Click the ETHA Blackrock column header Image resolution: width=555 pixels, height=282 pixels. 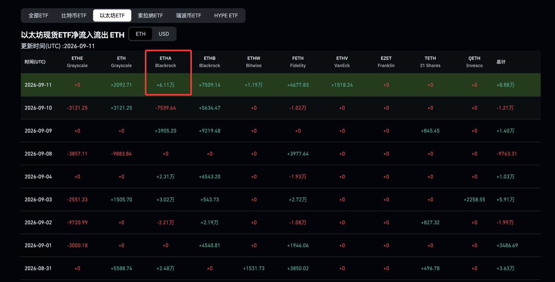(x=166, y=62)
